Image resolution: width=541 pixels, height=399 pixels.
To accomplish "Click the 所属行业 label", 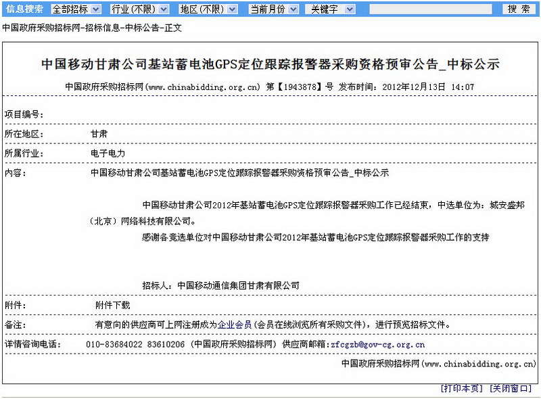I will pyautogui.click(x=24, y=154).
